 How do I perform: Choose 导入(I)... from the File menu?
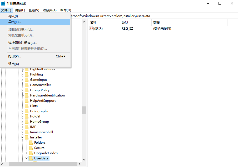tap(14, 16)
